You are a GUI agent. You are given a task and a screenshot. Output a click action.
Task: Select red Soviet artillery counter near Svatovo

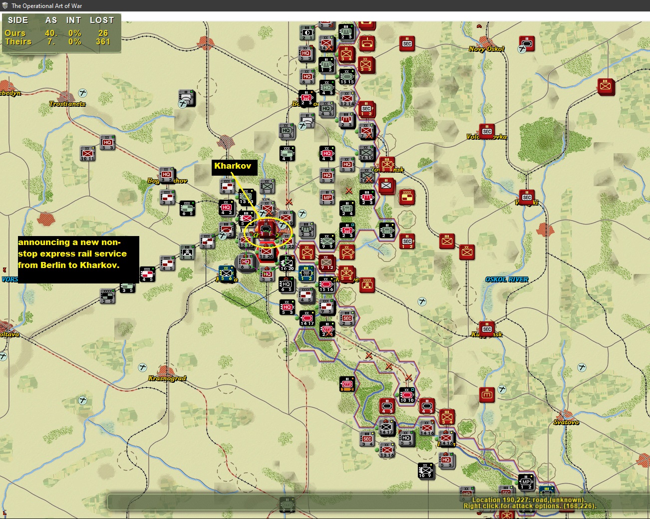click(x=487, y=395)
